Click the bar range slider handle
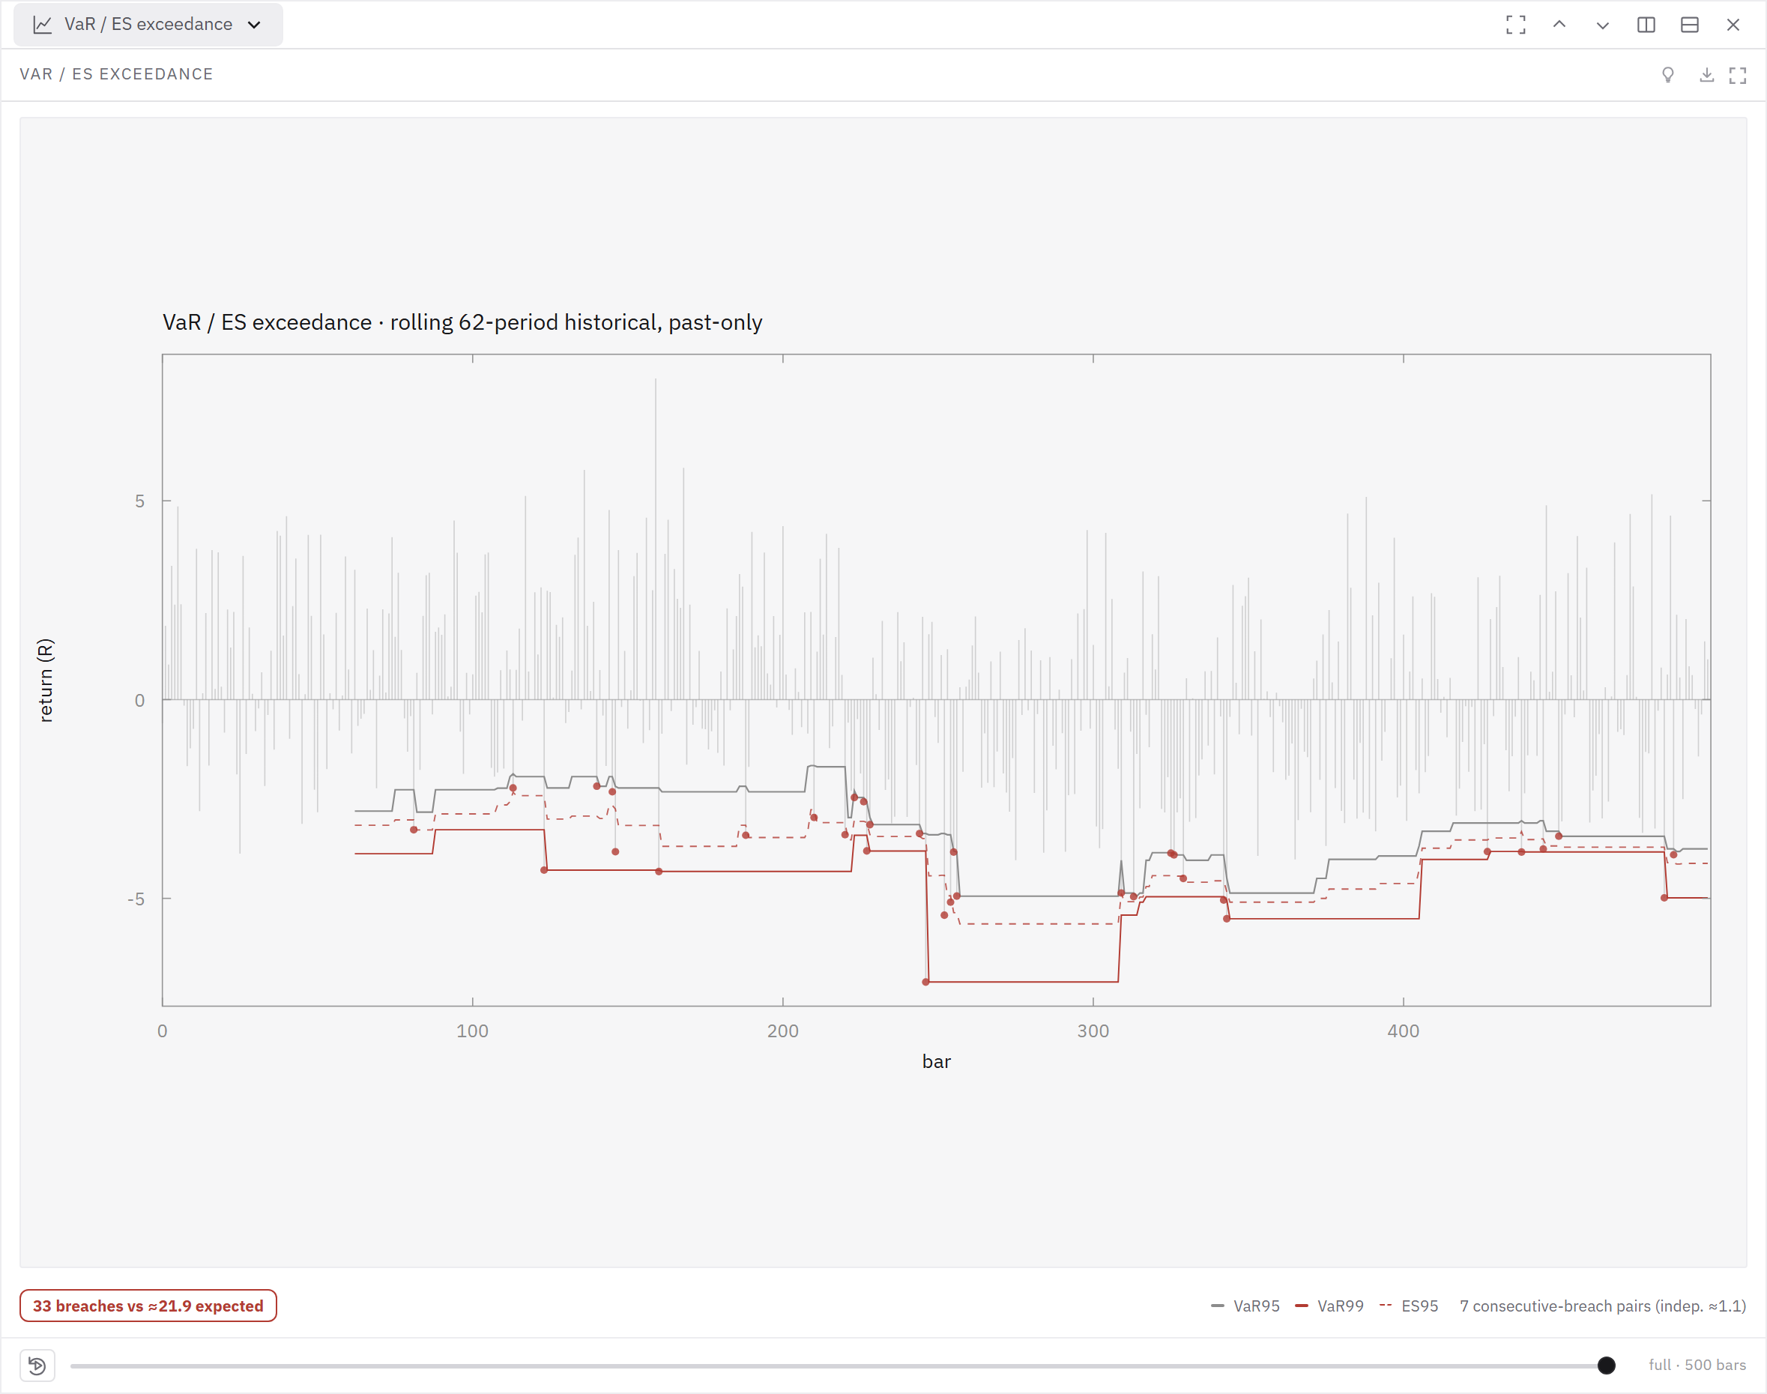The height and width of the screenshot is (1394, 1767). (1606, 1366)
